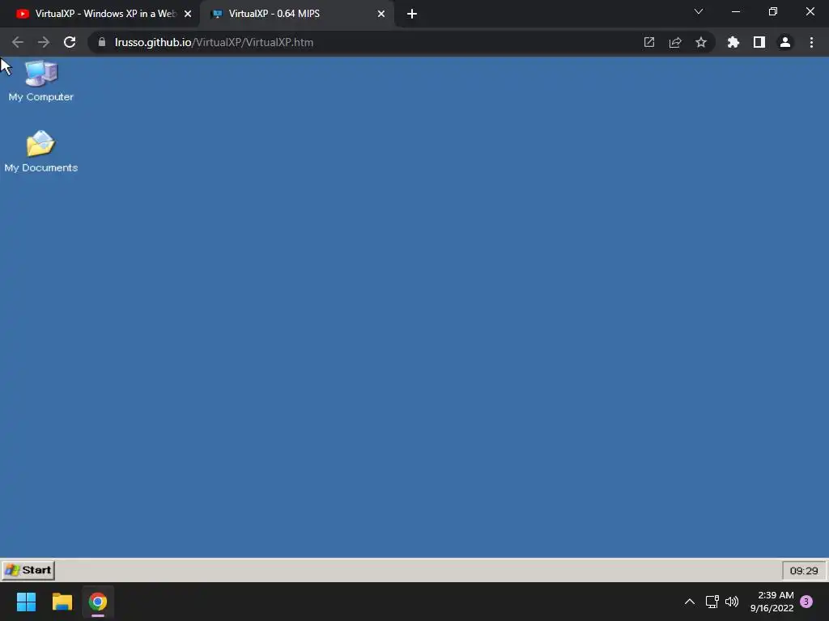The width and height of the screenshot is (829, 621).
Task: Click the VirtualXP taskbar clock 09:29
Action: coord(804,570)
